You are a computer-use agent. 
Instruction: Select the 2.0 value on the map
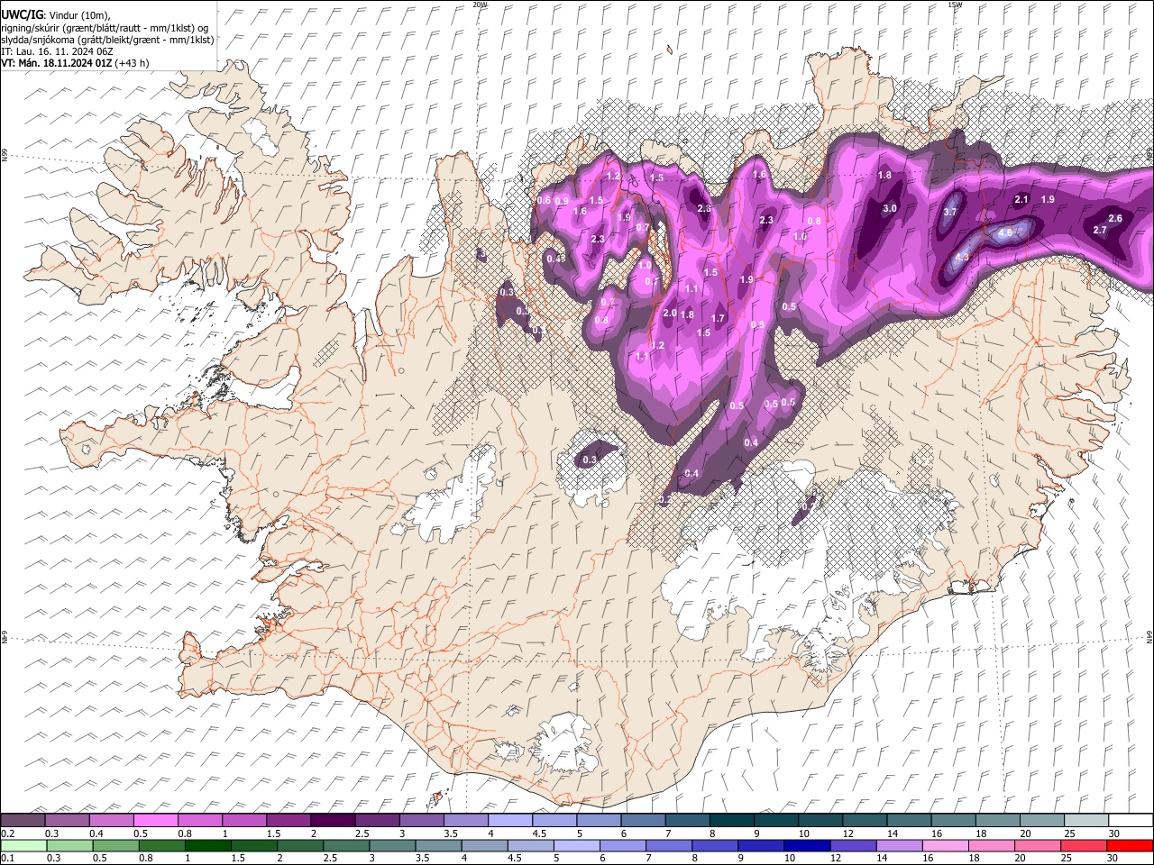(x=670, y=313)
